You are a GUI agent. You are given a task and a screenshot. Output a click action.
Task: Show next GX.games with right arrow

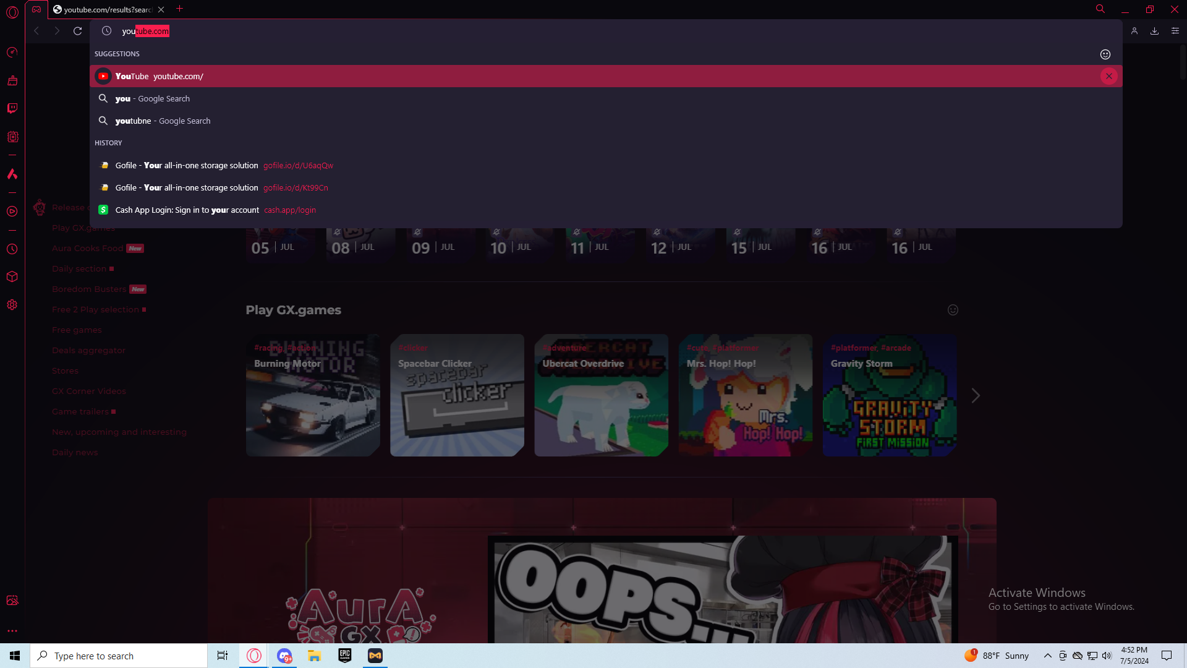(x=976, y=396)
